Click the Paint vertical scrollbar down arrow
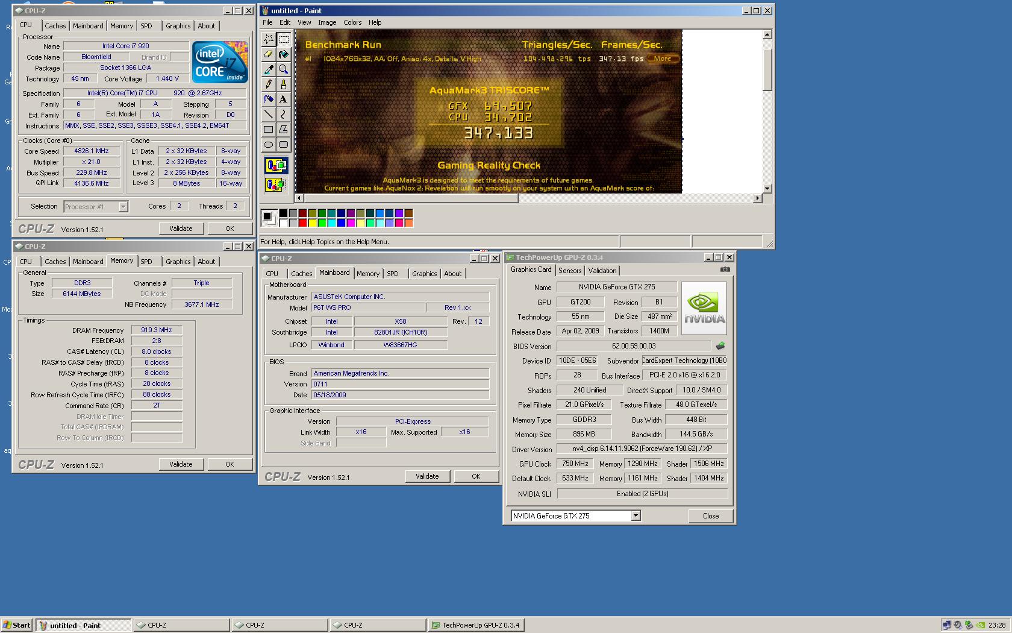This screenshot has width=1012, height=633. [x=767, y=188]
